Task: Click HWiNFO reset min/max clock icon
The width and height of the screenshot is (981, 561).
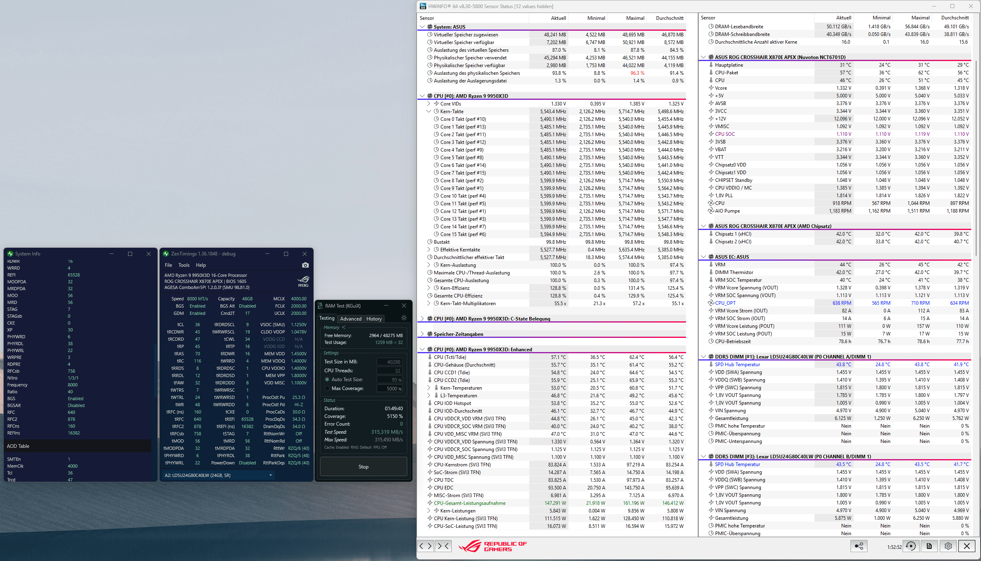Action: point(911,546)
